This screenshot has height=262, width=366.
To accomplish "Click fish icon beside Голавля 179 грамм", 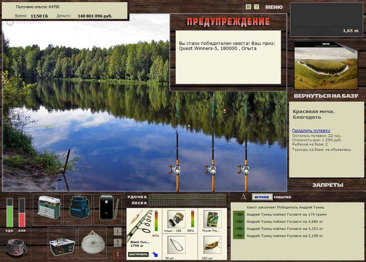I will coord(239,214).
